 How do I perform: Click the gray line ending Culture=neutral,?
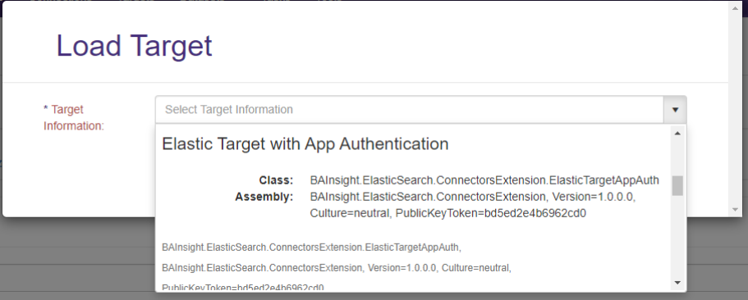[337, 268]
